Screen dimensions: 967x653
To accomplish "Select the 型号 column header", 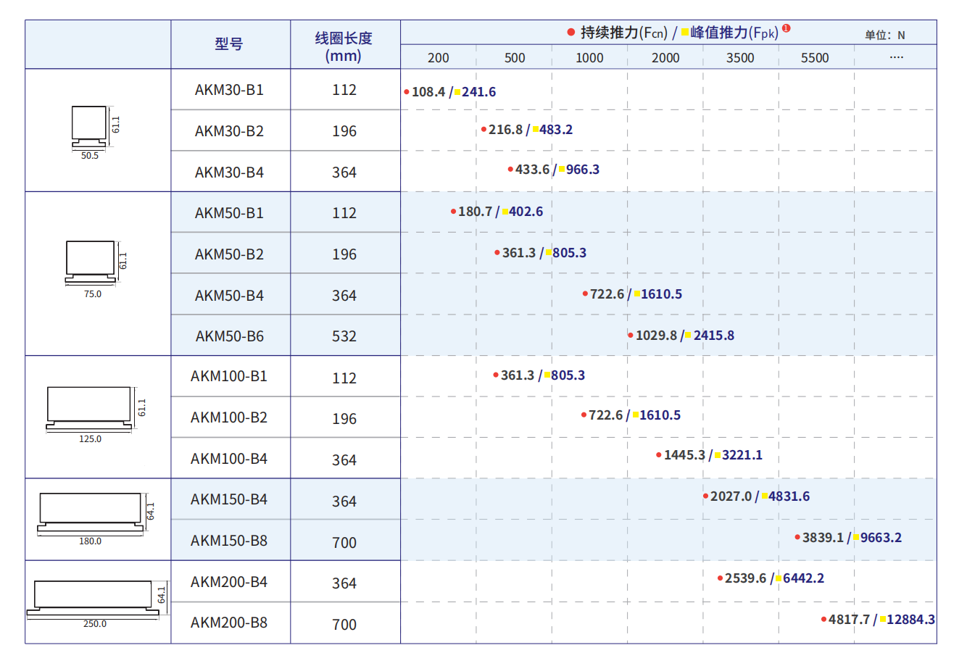I will [229, 44].
